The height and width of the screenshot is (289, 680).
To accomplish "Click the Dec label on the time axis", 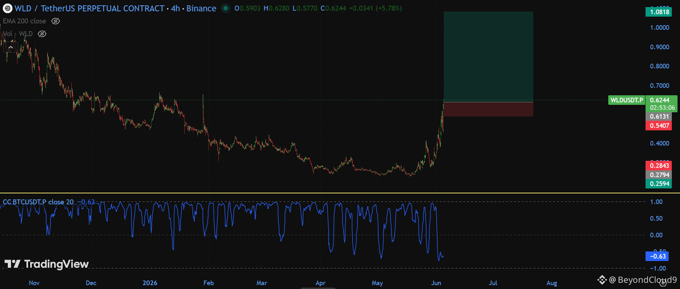I will 91,283.
